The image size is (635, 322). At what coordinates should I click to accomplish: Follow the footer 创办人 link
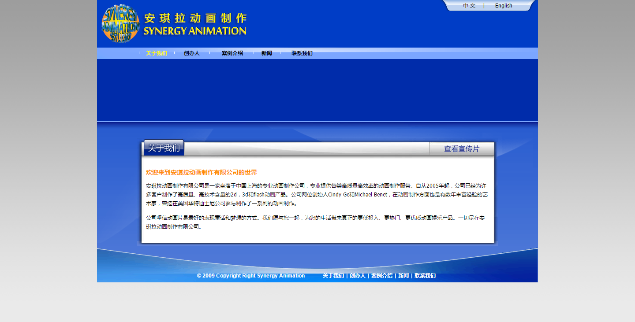point(358,276)
